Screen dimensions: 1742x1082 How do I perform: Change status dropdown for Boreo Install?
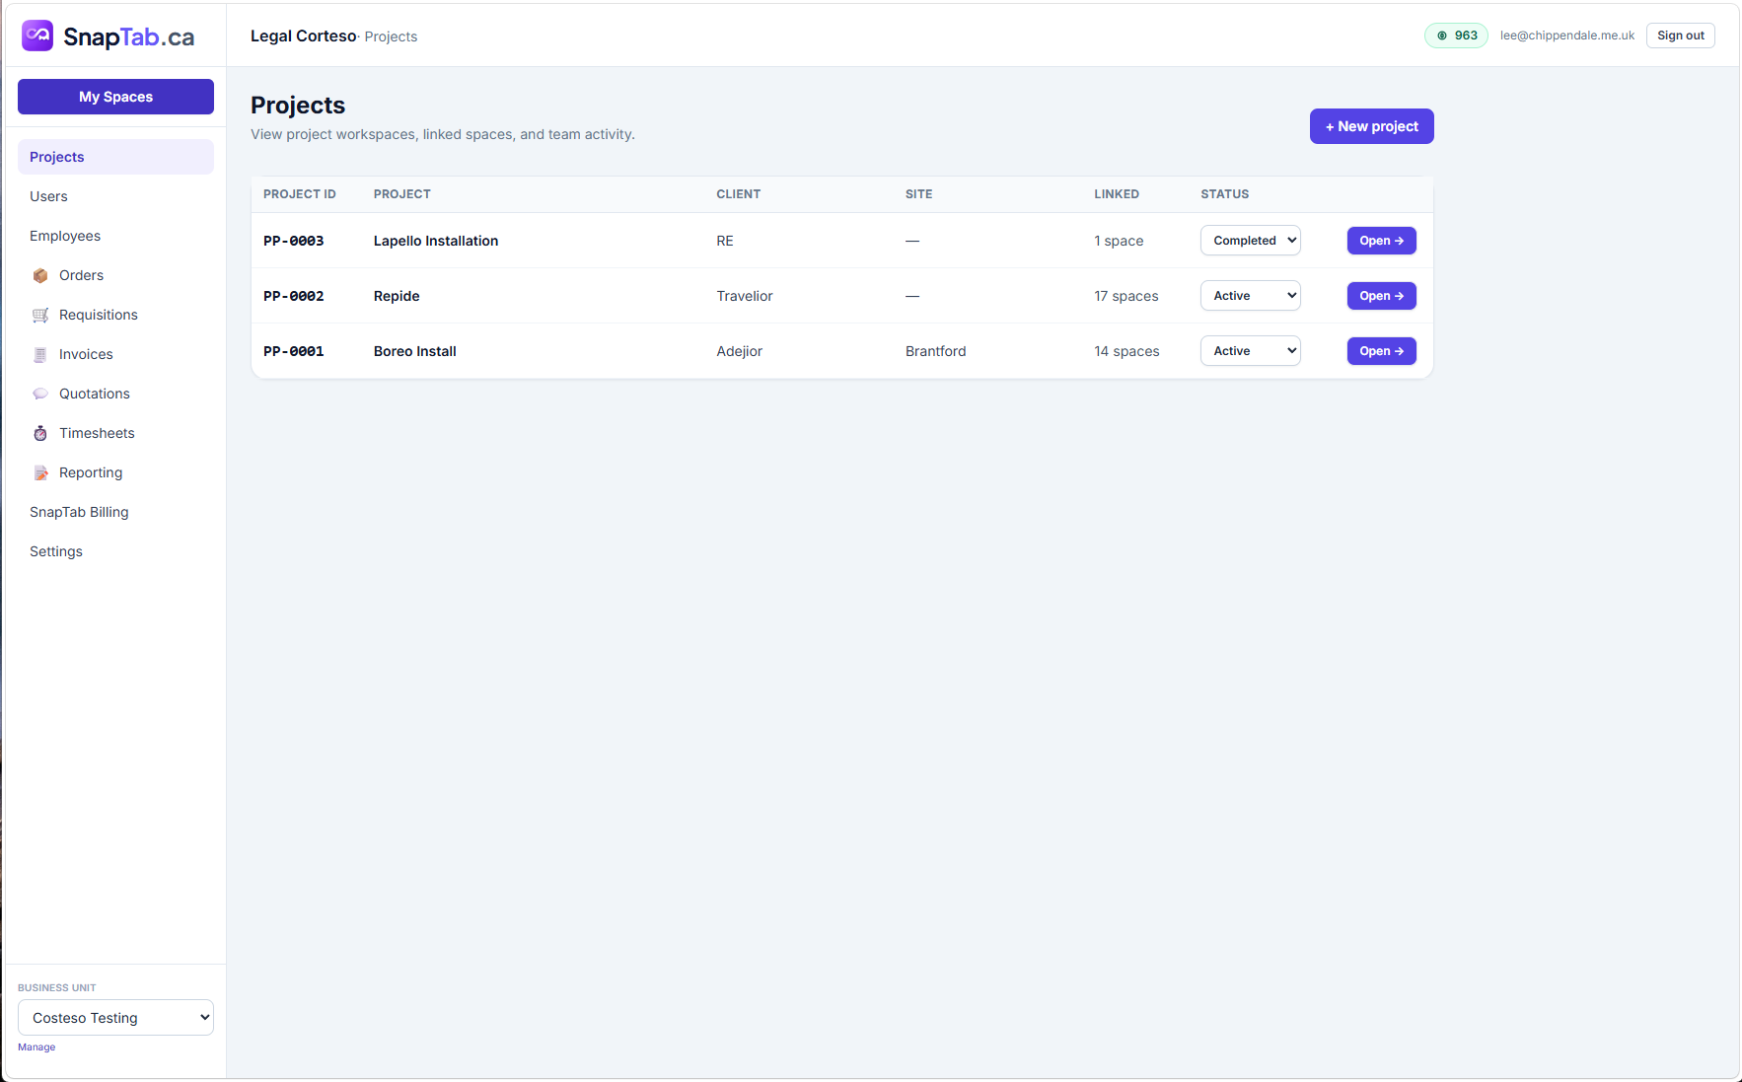pos(1250,351)
